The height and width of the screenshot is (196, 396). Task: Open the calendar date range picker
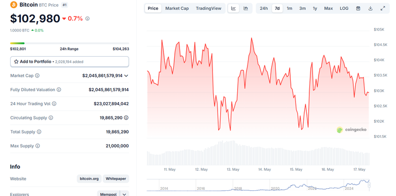point(358,8)
